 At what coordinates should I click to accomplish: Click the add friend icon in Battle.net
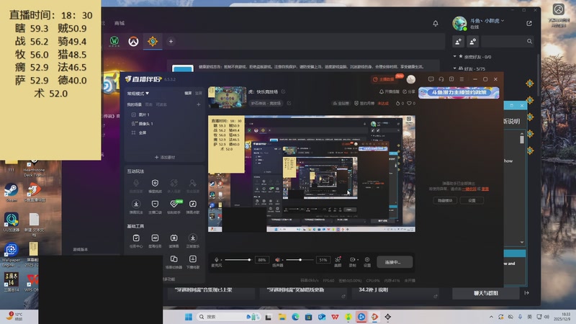click(459, 42)
